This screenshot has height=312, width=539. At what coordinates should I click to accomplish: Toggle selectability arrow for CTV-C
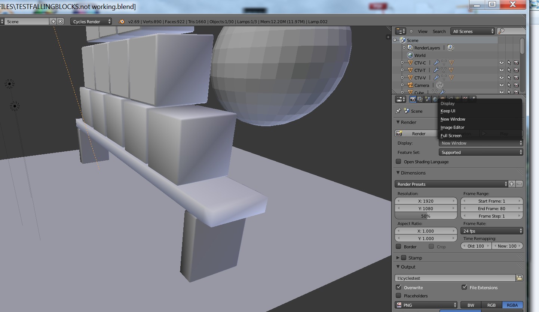[x=509, y=63]
